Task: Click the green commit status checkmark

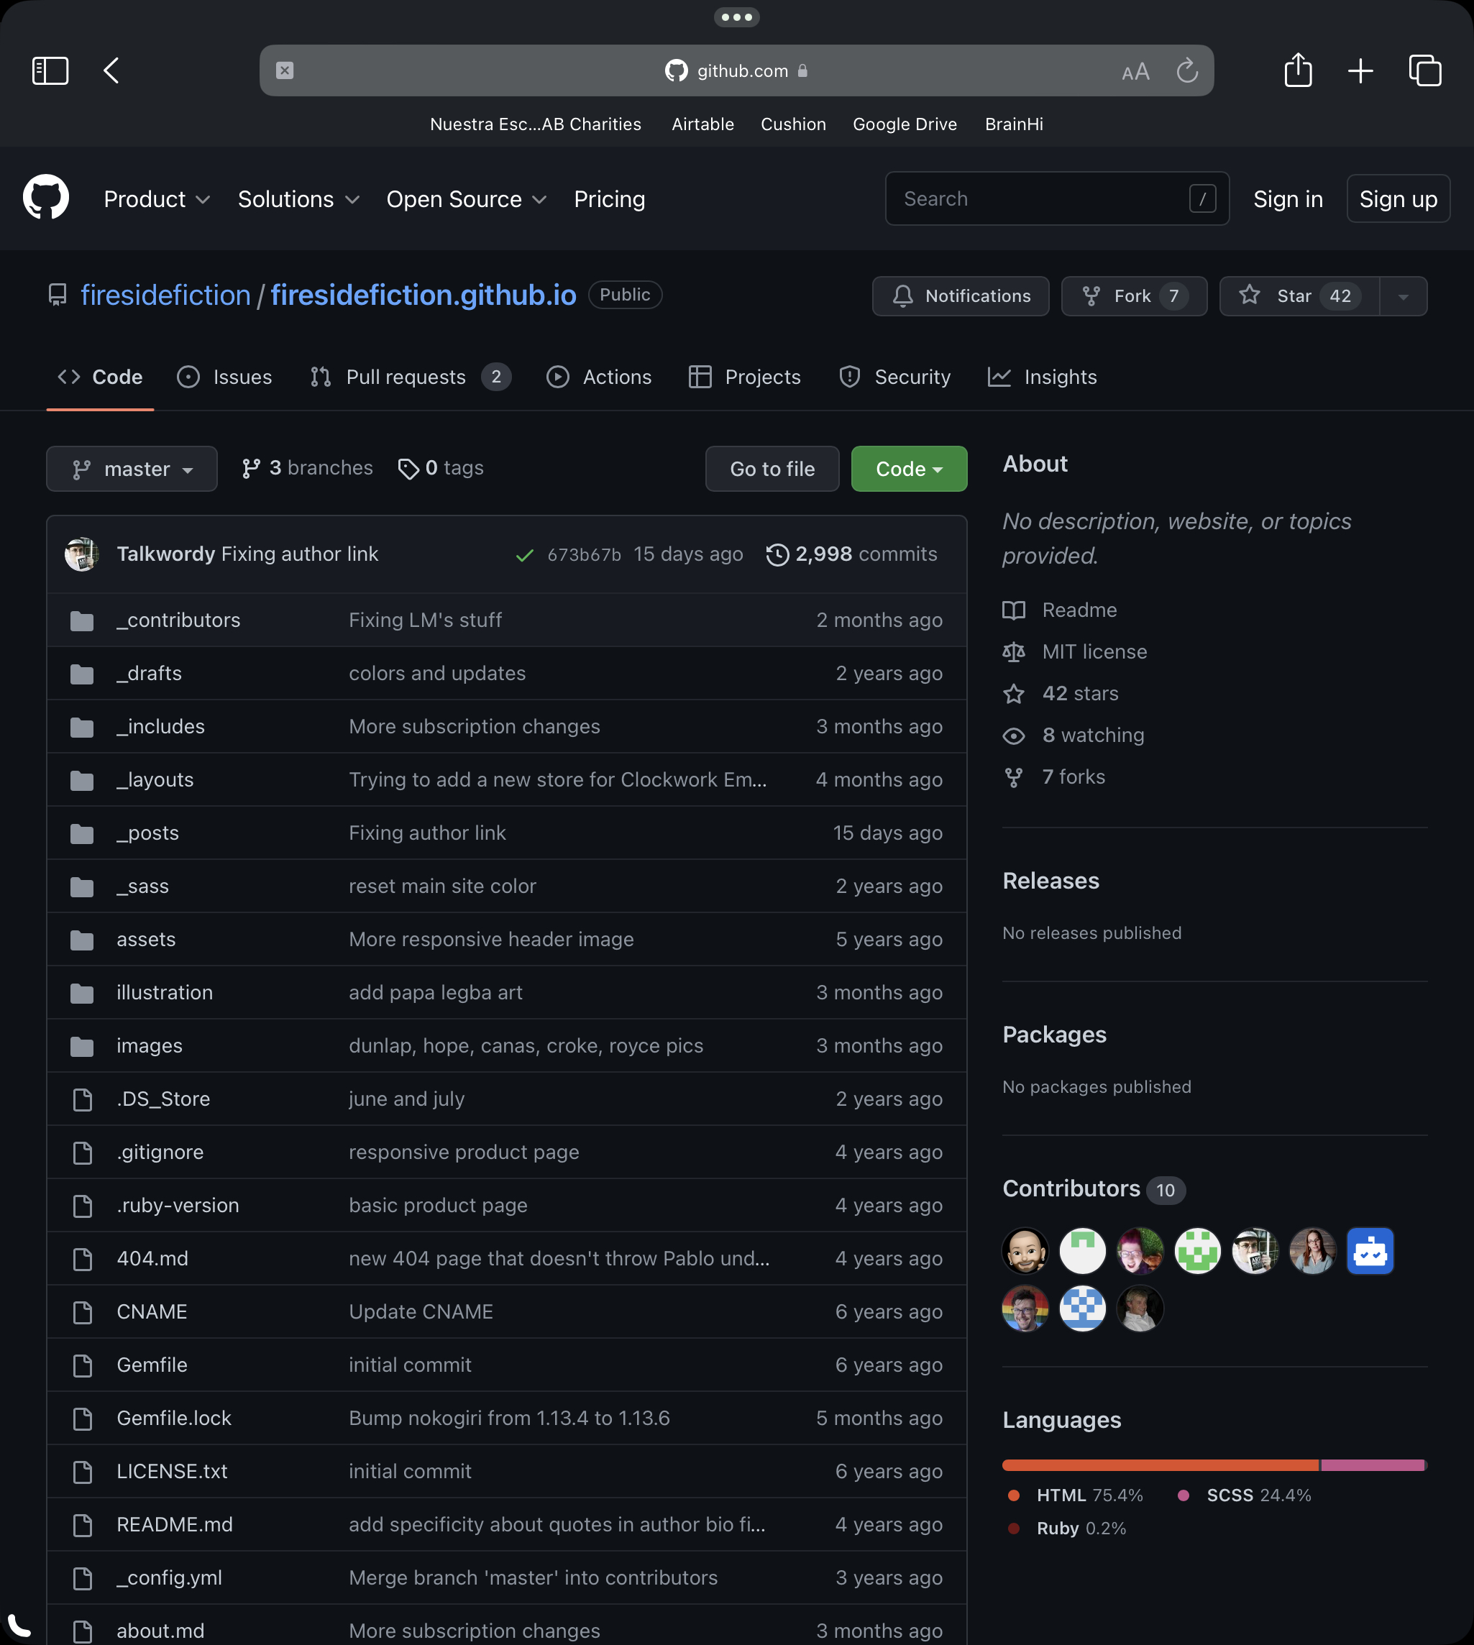Action: click(524, 555)
